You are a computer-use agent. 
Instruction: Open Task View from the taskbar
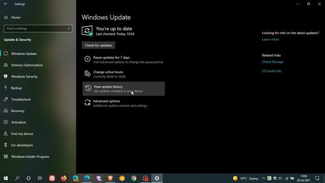point(40,178)
